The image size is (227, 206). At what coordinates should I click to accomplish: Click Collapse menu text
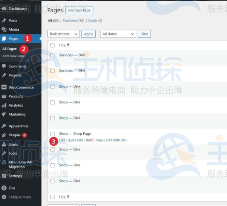pyautogui.click(x=20, y=197)
